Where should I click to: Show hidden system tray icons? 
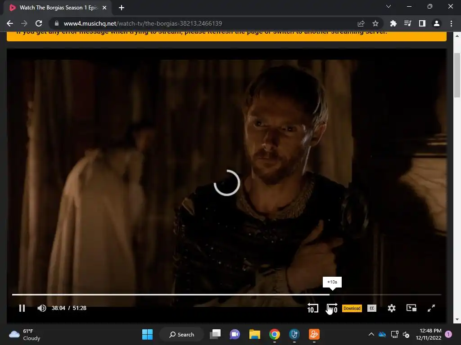coord(371,334)
